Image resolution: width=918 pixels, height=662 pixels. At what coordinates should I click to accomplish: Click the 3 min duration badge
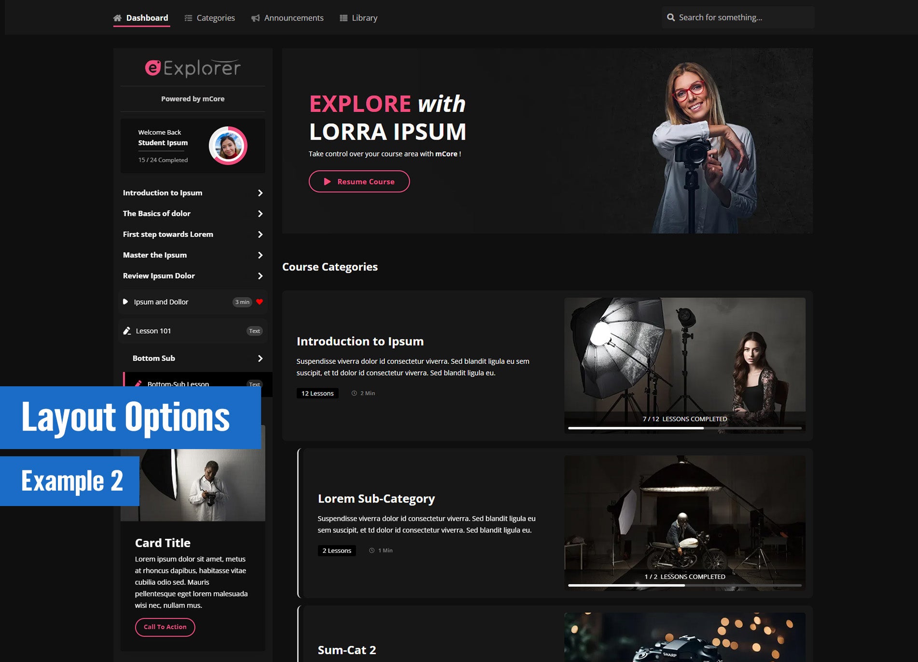coord(241,302)
